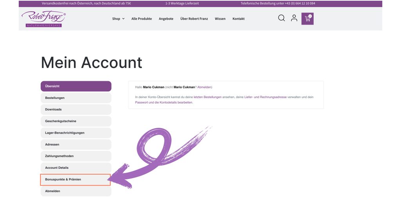
Task: Click Abmelden in the sidebar menu
Action: (x=76, y=191)
